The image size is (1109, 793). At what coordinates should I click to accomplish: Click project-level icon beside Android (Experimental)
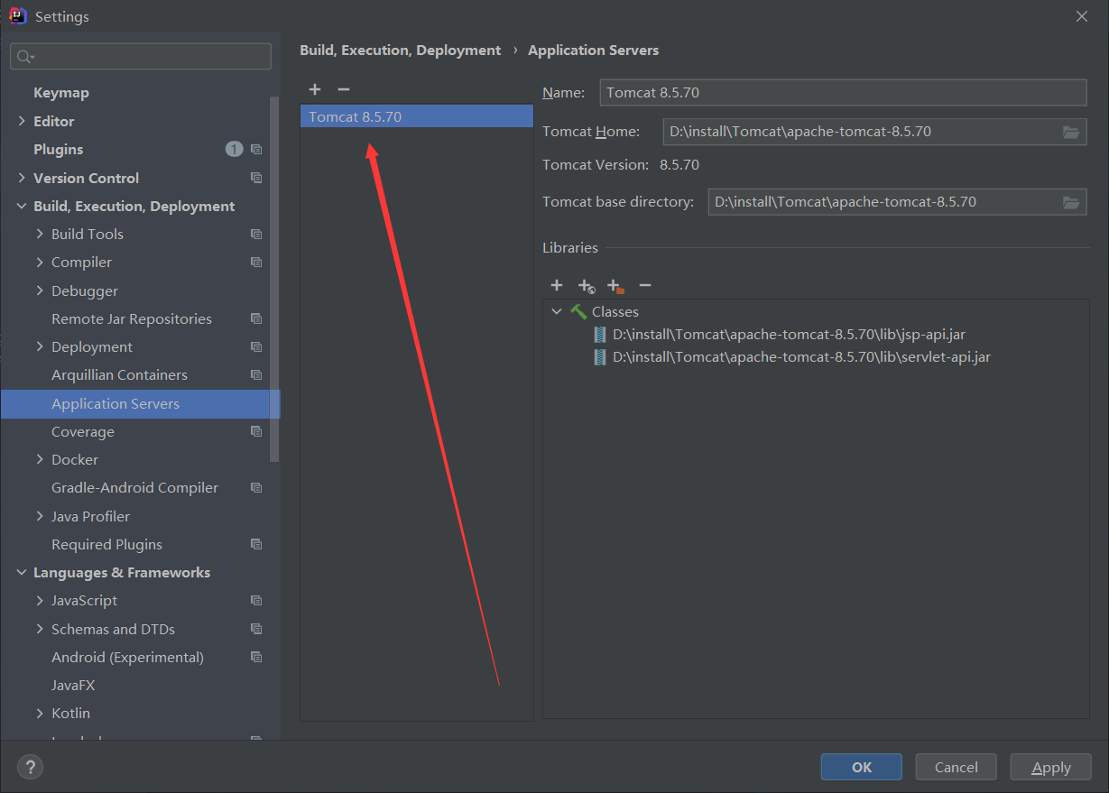256,658
